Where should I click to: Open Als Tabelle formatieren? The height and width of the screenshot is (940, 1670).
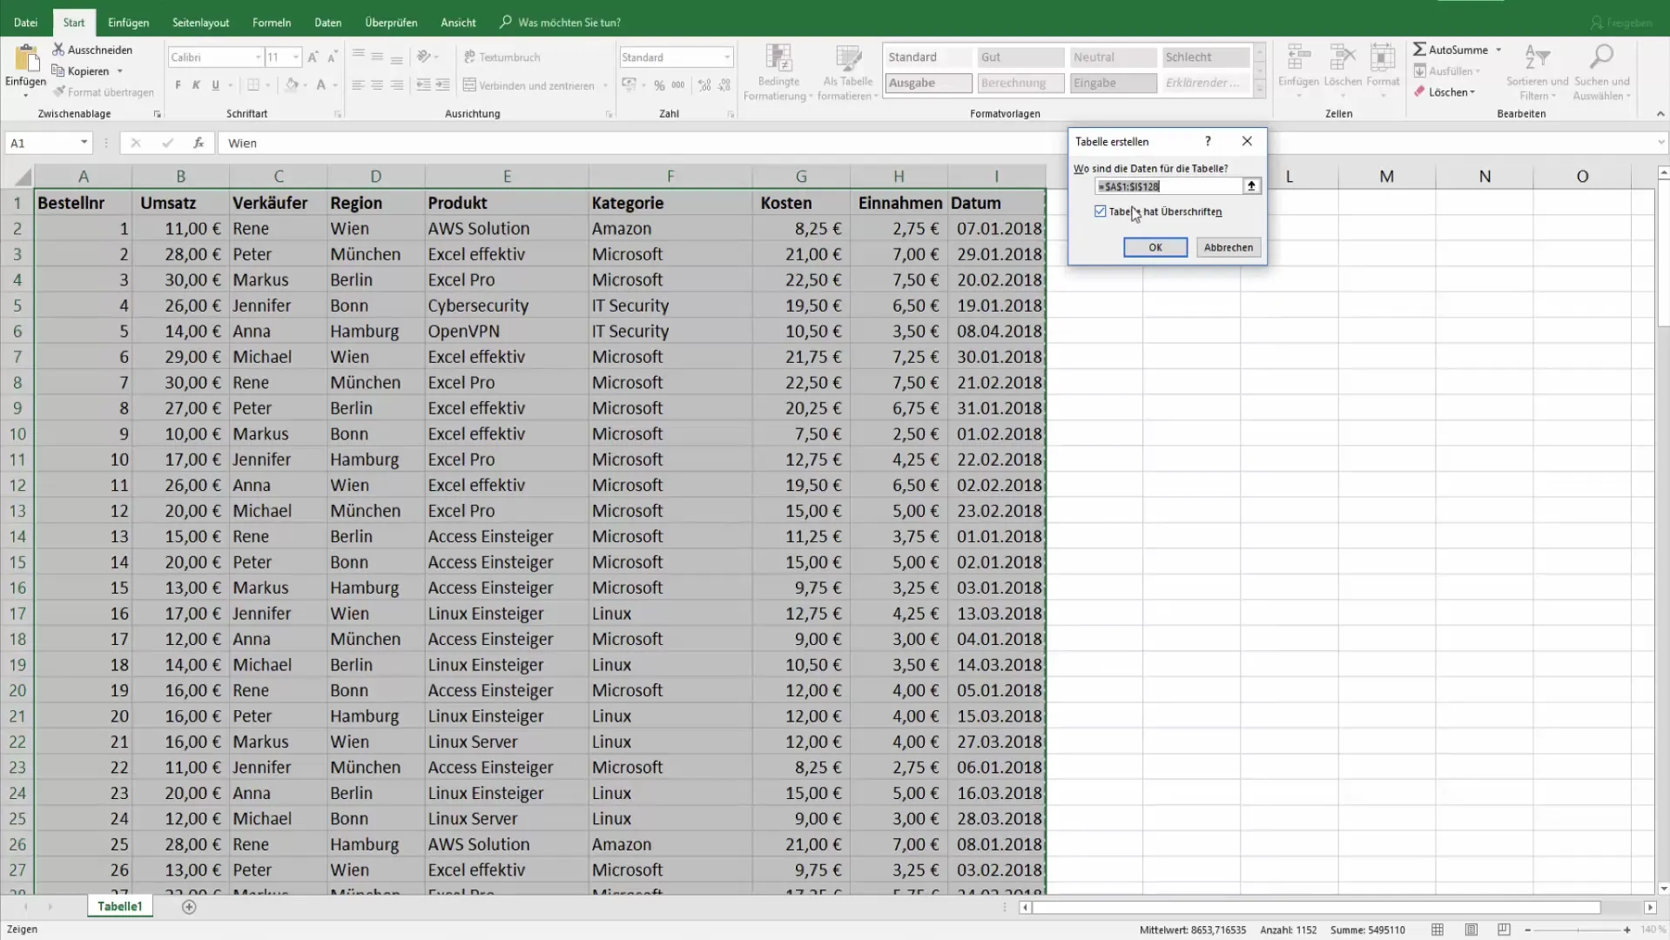(847, 73)
